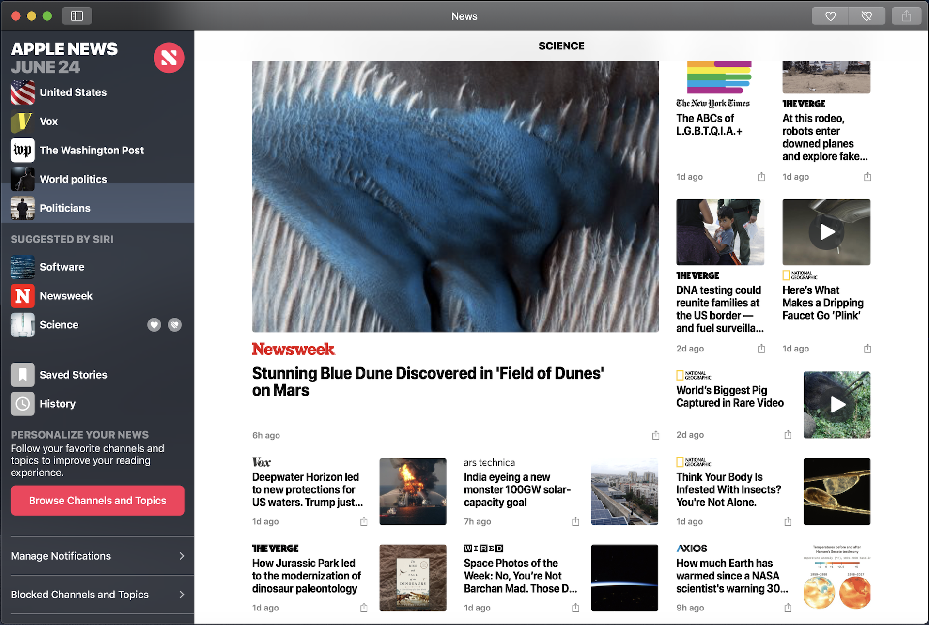Open The ABCs of L.G.B.T.Q.I.A.+ article
The height and width of the screenshot is (625, 929).
coord(709,124)
